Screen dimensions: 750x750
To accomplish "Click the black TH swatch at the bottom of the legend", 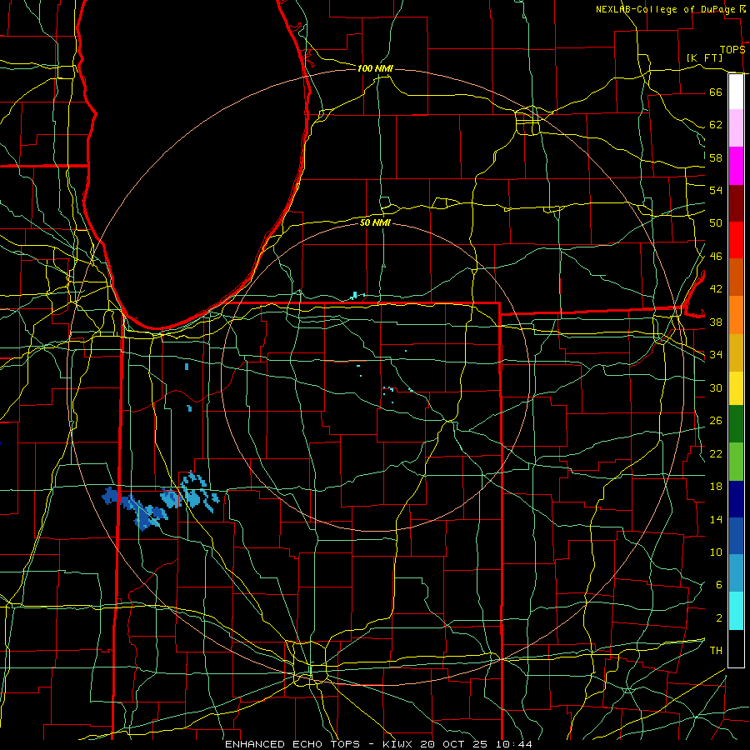I will tap(736, 648).
